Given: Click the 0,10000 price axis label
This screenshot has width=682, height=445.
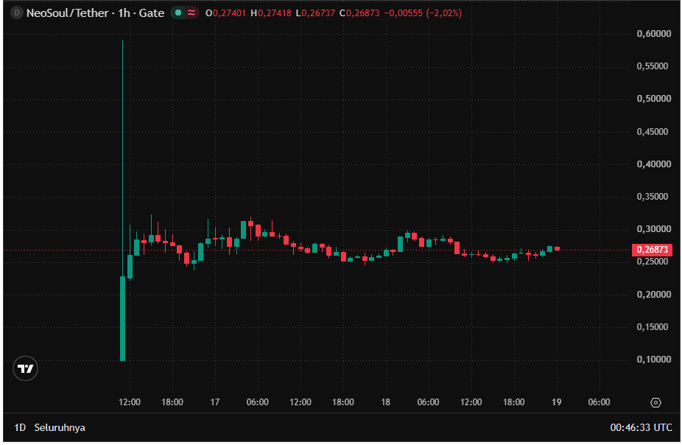Looking at the screenshot, I should [x=654, y=360].
